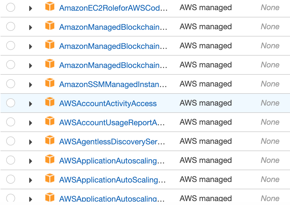Expand details for AmazonSSMManagedInstan… policy

click(31, 85)
